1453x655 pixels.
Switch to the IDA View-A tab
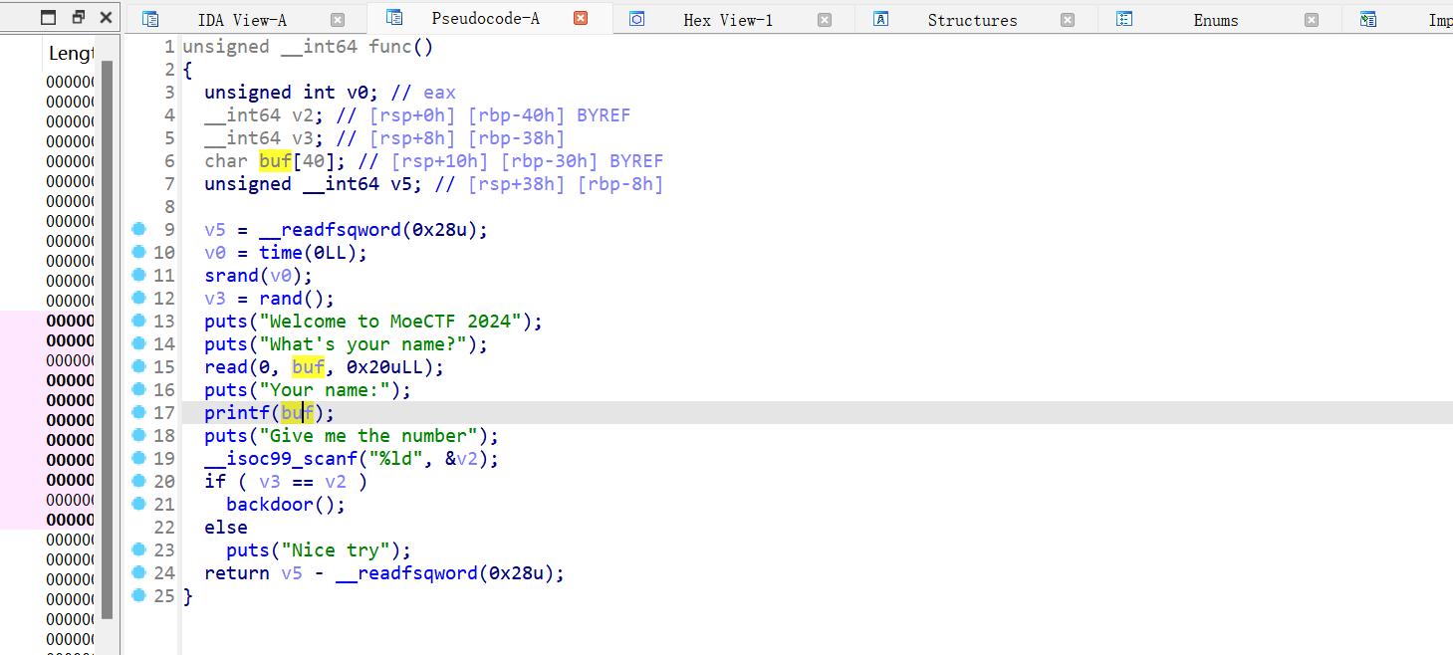[242, 20]
